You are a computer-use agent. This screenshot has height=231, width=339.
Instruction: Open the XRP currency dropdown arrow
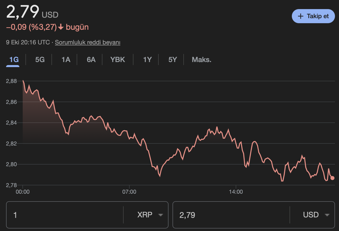(x=160, y=215)
